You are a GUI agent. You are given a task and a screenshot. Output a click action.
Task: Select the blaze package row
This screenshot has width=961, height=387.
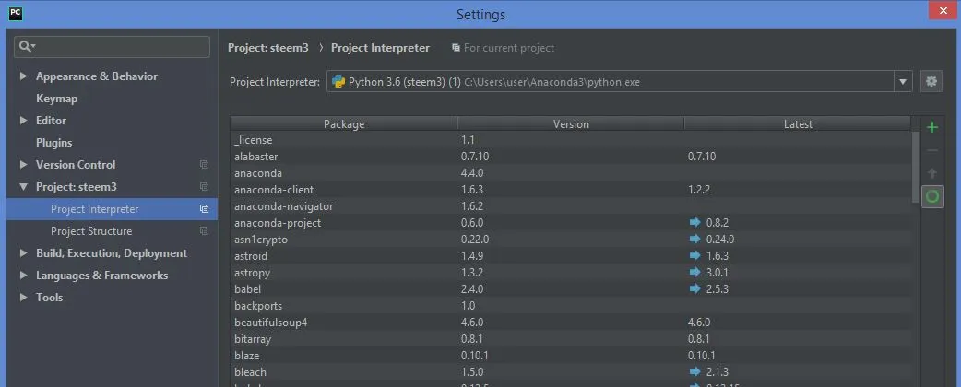point(571,355)
